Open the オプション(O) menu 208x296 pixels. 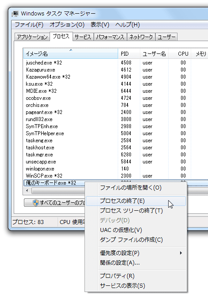click(x=67, y=25)
